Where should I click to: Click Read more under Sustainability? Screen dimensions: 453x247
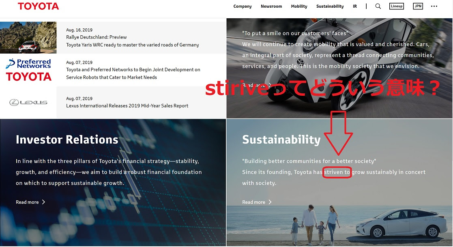pos(253,202)
